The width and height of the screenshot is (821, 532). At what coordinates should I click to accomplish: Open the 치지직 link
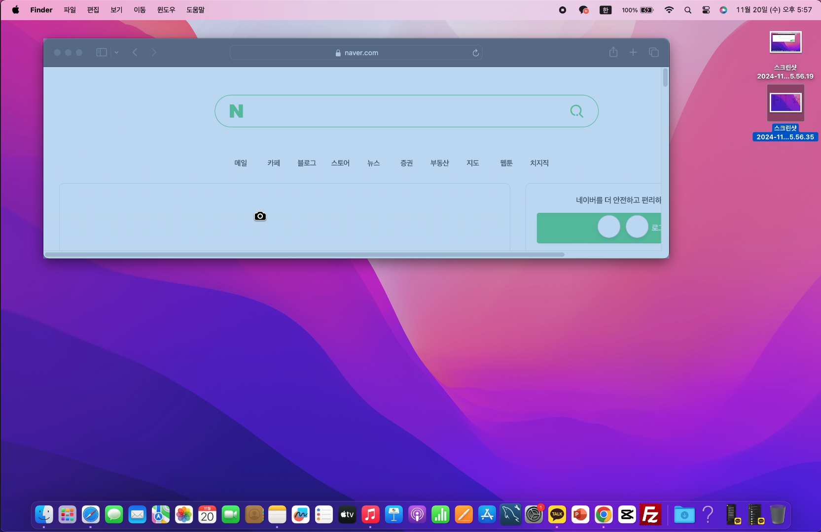pos(539,163)
